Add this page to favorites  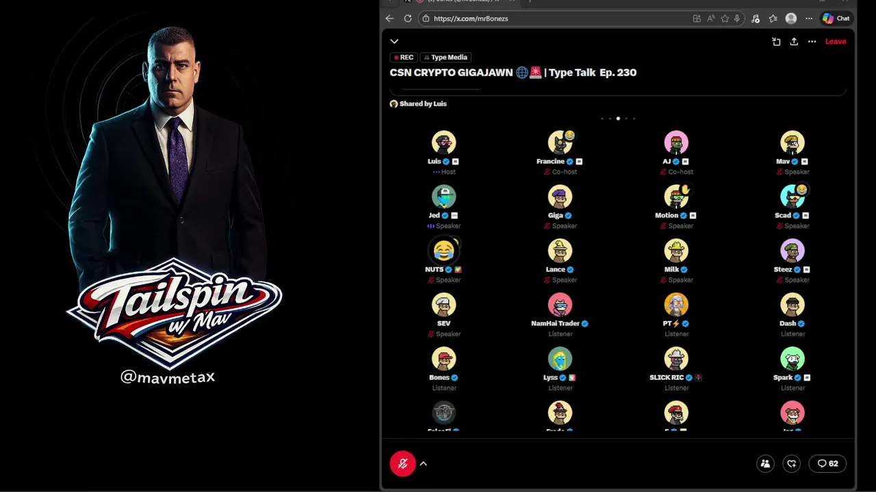pyautogui.click(x=725, y=18)
